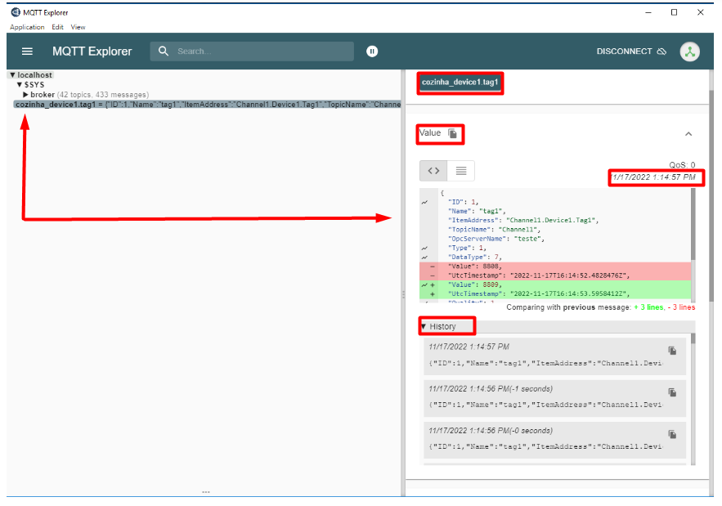The width and height of the screenshot is (722, 506).
Task: Collapse the Value panel with the chevron
Action: (x=688, y=134)
